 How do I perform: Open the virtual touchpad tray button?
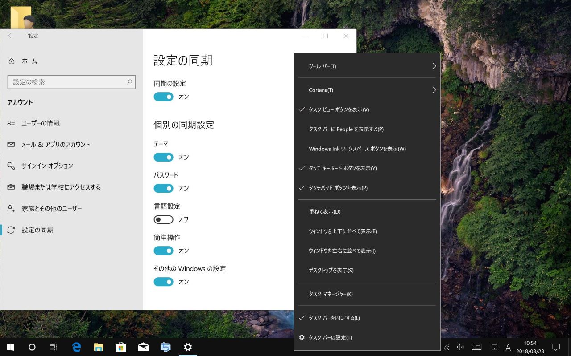494,347
